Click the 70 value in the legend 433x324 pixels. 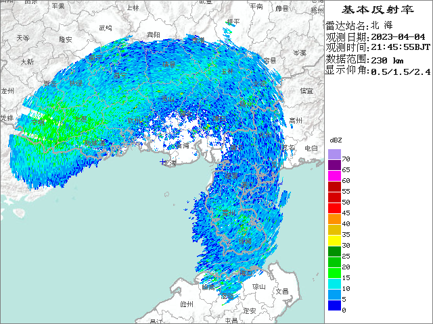[346, 159]
